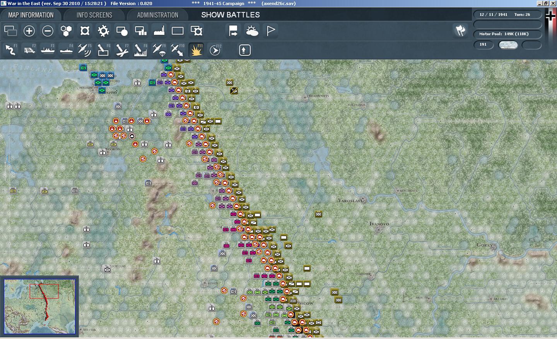Click the Cherepovets city label on map
The image size is (557, 339).
click(318, 96)
